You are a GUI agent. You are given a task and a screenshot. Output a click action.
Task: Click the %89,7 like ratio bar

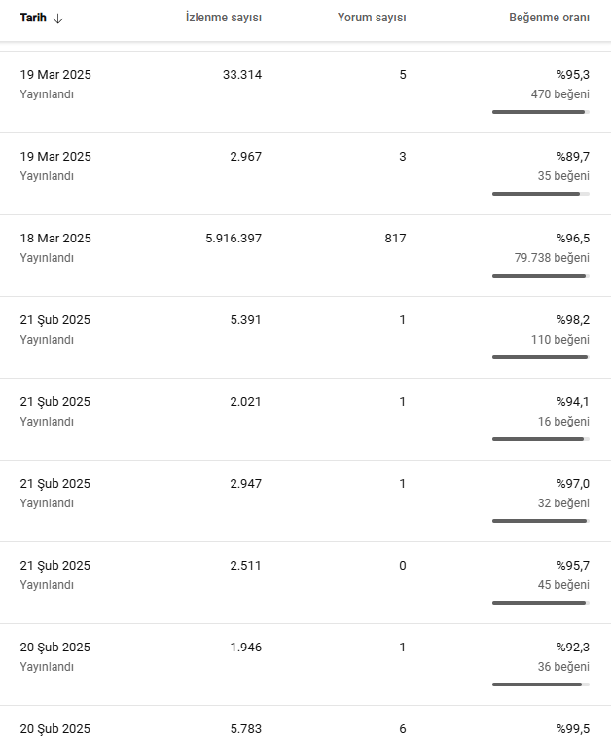pos(541,194)
